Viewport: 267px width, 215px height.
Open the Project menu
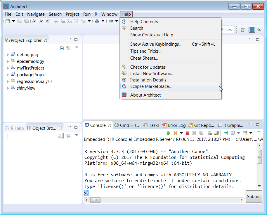pos(72,14)
